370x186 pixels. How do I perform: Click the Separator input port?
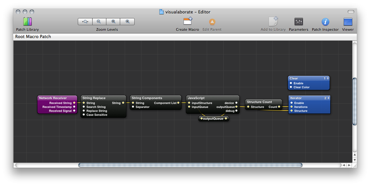133,107
